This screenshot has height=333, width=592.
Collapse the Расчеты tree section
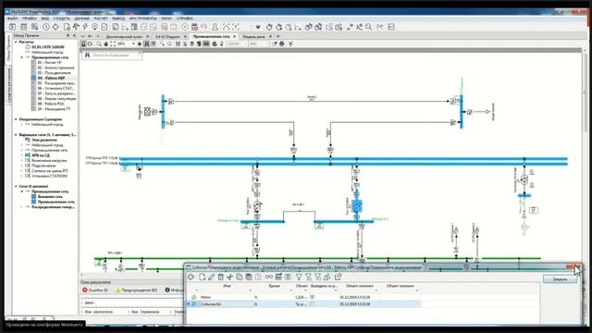pos(16,42)
